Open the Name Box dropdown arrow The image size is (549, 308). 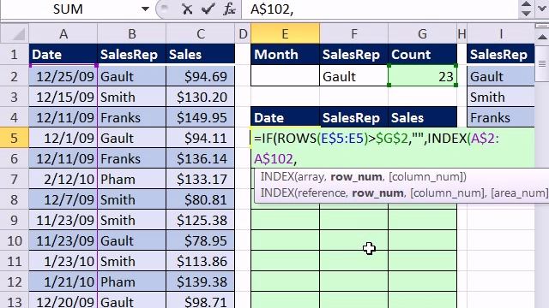coord(145,9)
